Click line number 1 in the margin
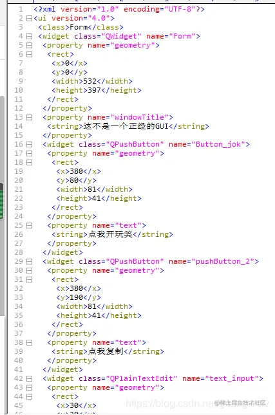 (21, 9)
